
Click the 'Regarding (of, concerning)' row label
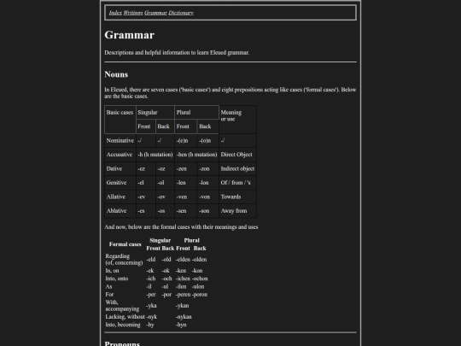pyautogui.click(x=125, y=260)
